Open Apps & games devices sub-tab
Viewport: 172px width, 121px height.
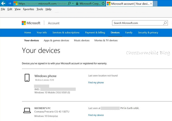(56, 40)
